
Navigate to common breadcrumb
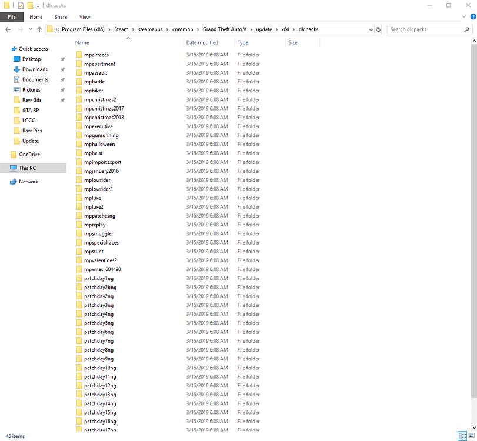click(182, 29)
